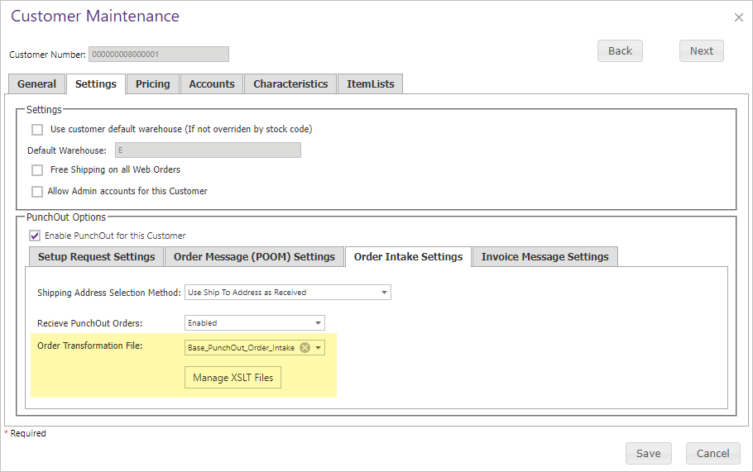This screenshot has height=472, width=753.
Task: Open the Pricing tab
Action: click(x=153, y=84)
